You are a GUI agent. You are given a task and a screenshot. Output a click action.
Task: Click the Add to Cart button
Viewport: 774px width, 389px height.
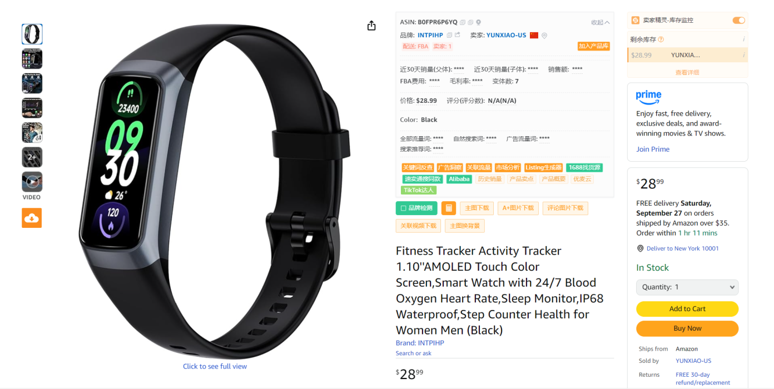click(687, 309)
